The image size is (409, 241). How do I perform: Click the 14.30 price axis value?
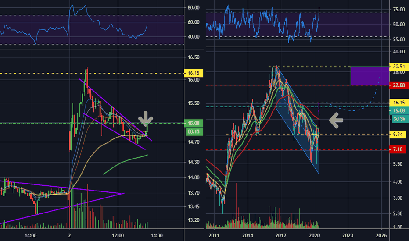(194, 162)
